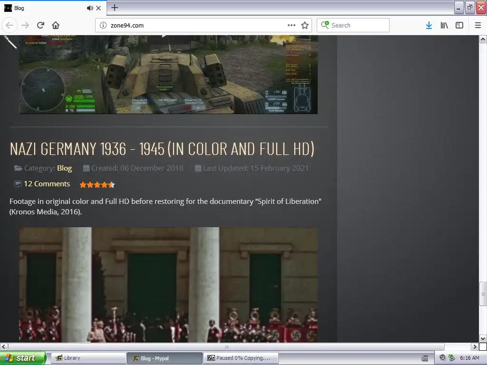Viewport: 487px width, 365px height.
Task: Click the Created: 06 December 2018 text
Action: [137, 168]
